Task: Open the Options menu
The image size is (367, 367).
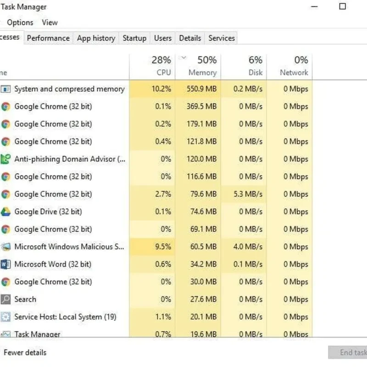Action: click(x=20, y=22)
